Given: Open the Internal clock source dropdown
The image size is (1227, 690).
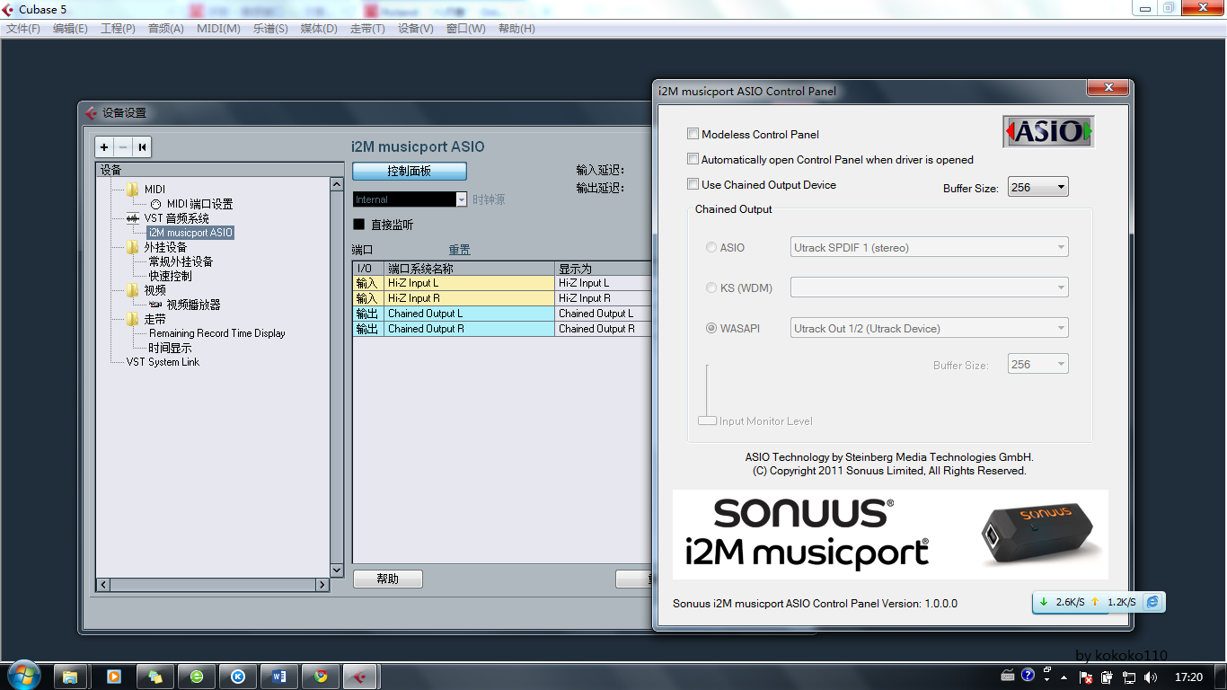Looking at the screenshot, I should coord(410,199).
